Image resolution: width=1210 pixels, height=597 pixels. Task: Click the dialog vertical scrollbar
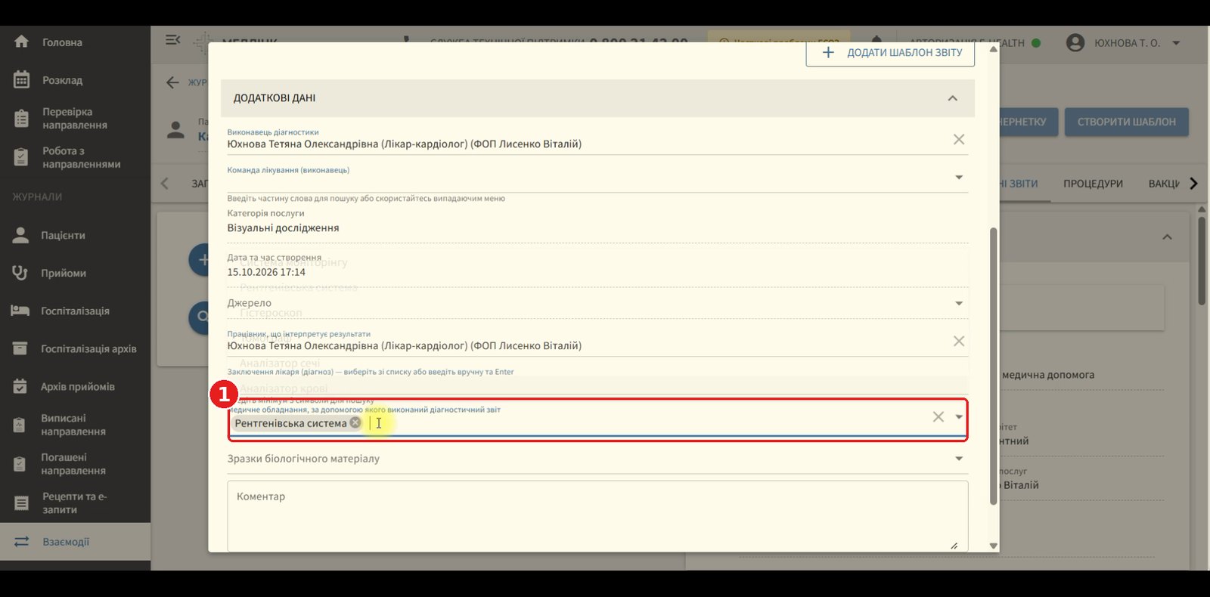pos(993,366)
